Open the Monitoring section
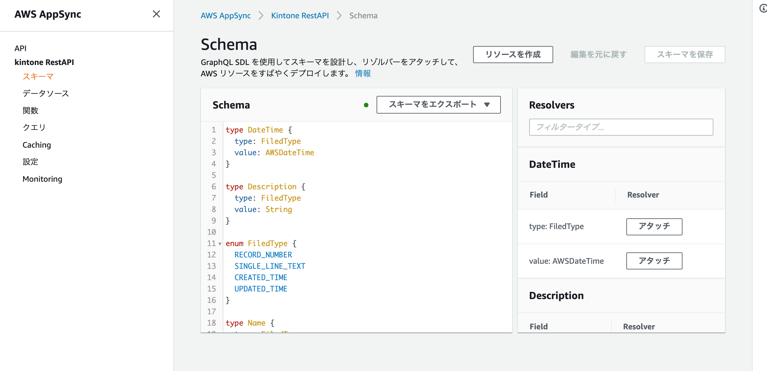 pos(42,179)
